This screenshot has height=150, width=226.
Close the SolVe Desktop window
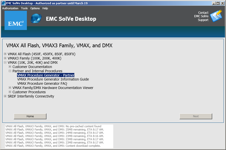coord(222,3)
